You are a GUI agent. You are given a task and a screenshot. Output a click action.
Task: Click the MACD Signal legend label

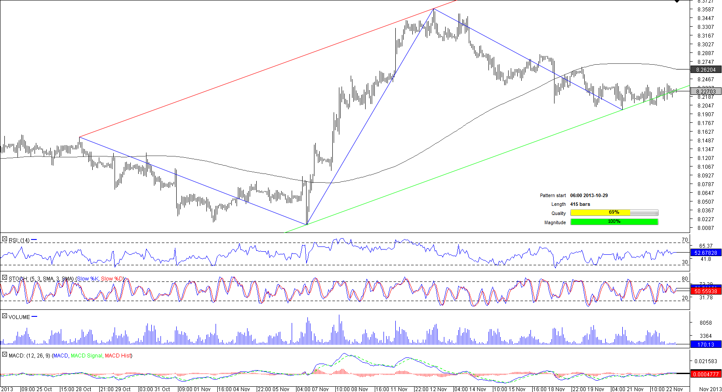pyautogui.click(x=87, y=356)
